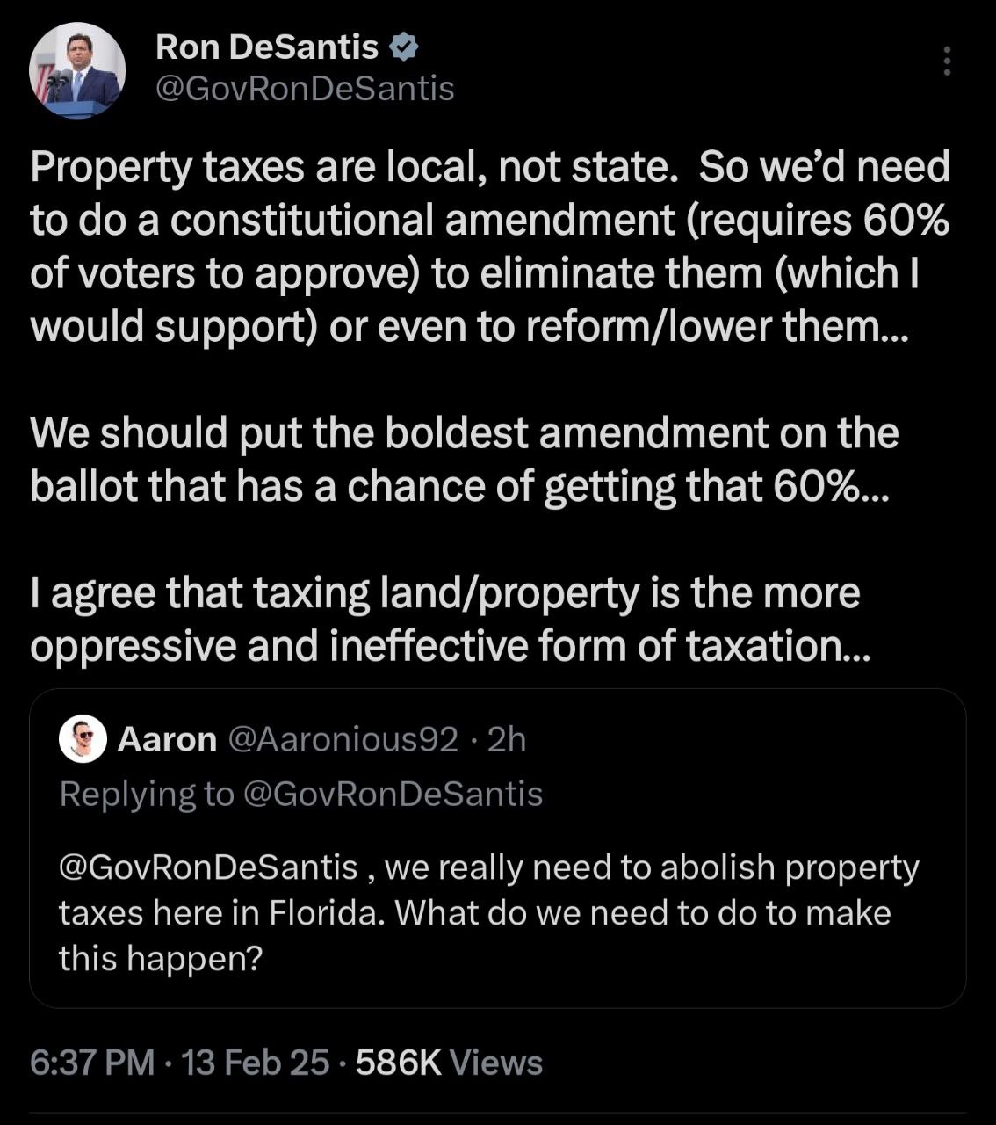Viewport: 996px width, 1125px height.
Task: Open Ron DeSantis profile picture
Action: (x=77, y=71)
